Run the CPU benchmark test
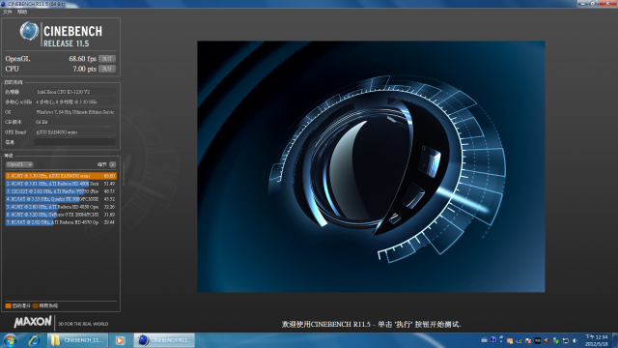618x348 pixels. pos(107,69)
